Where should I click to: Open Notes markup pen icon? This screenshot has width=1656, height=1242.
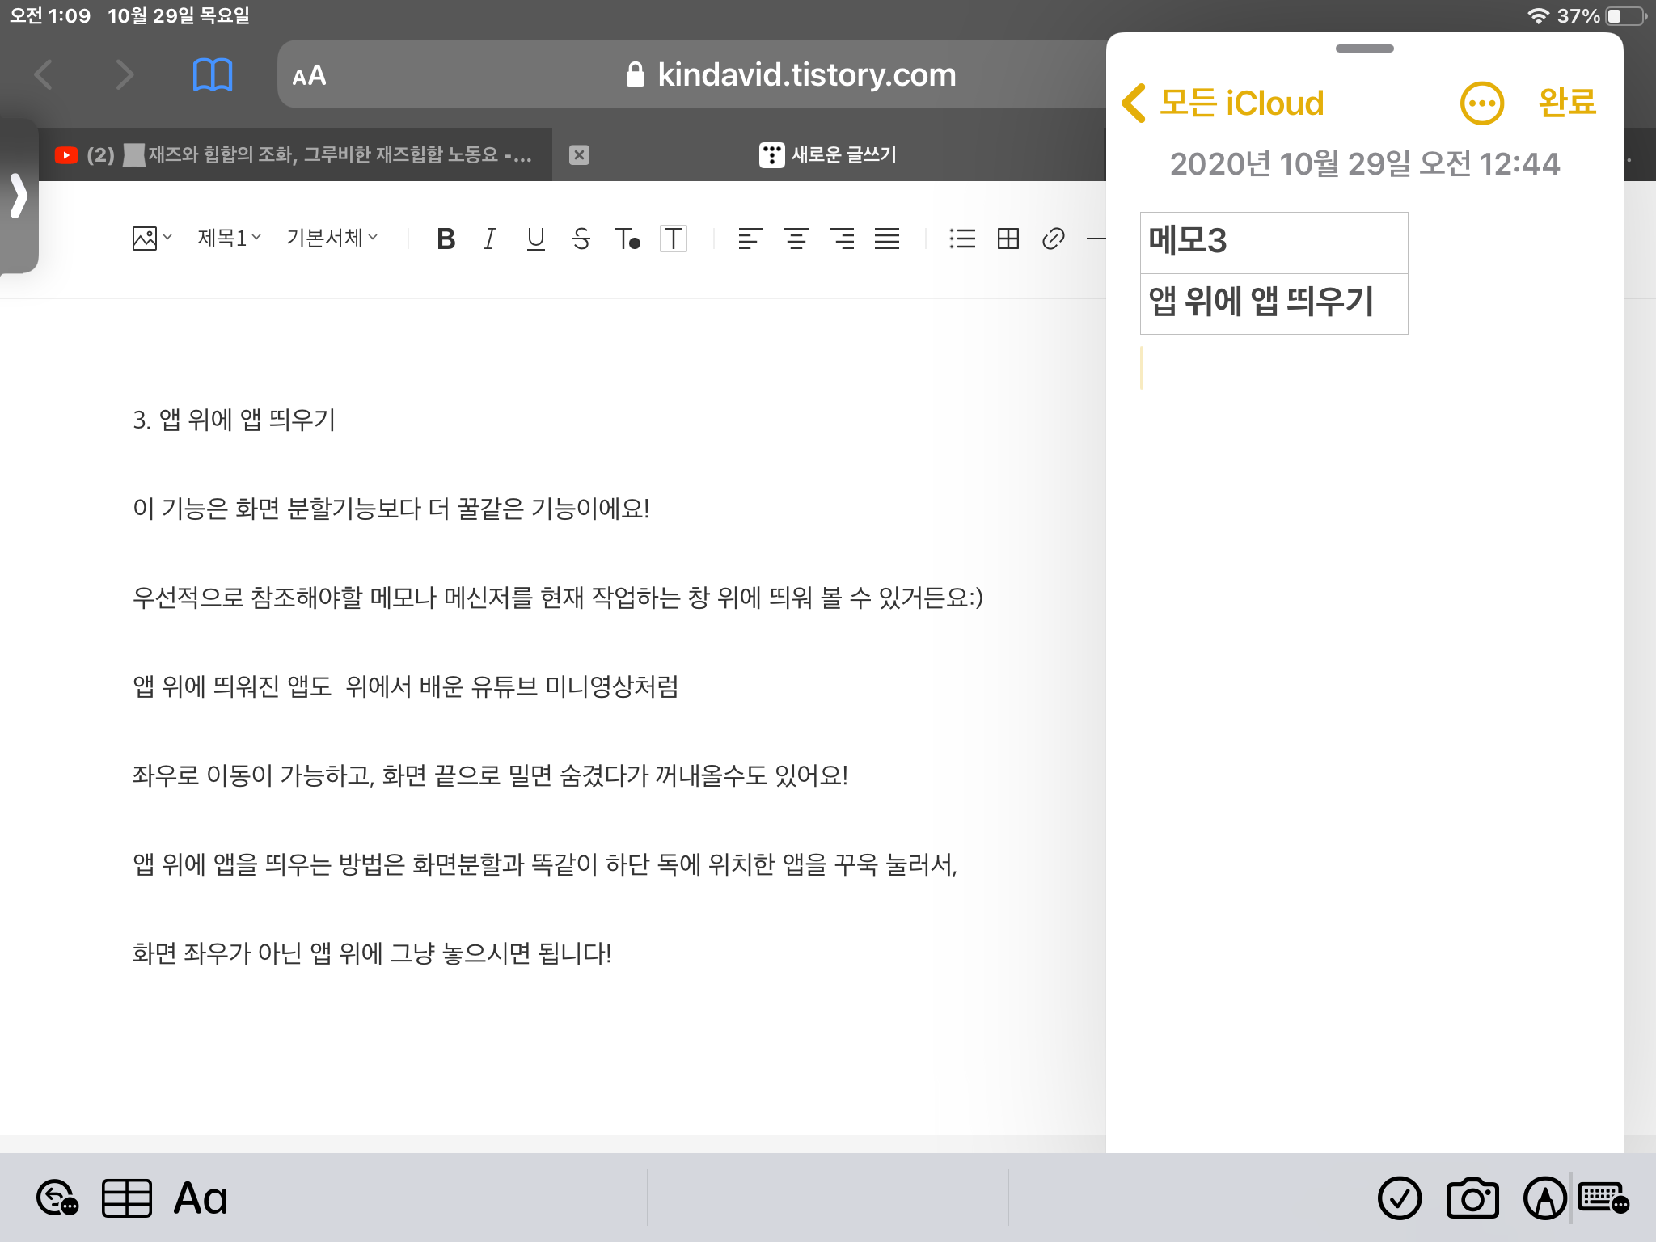tap(1544, 1198)
